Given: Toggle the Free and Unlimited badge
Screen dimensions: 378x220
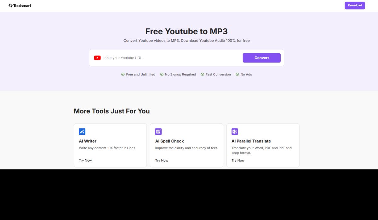Looking at the screenshot, I should [x=138, y=74].
